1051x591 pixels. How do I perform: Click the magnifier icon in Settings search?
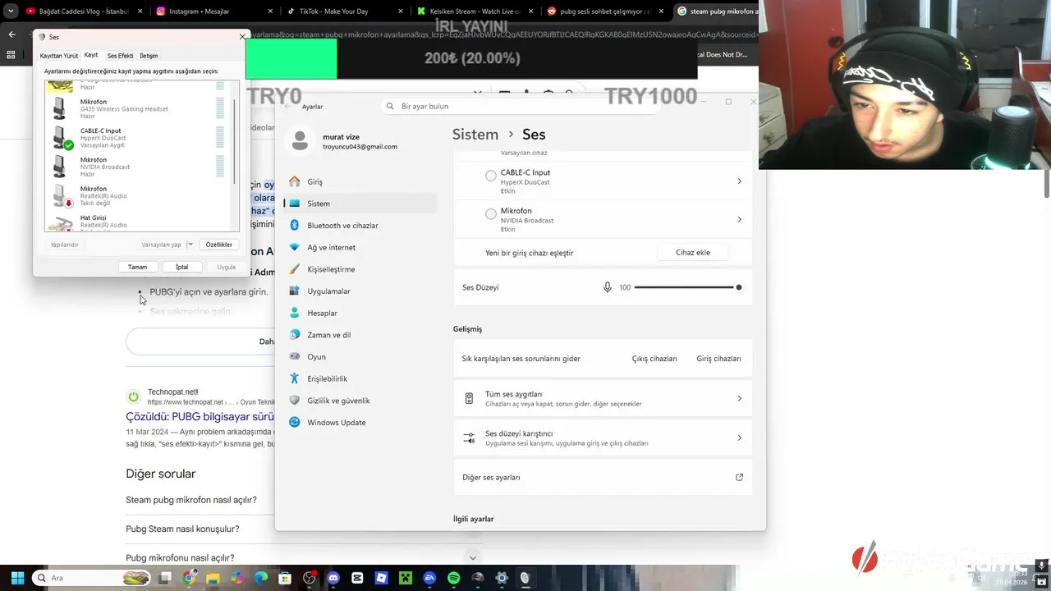click(x=391, y=106)
